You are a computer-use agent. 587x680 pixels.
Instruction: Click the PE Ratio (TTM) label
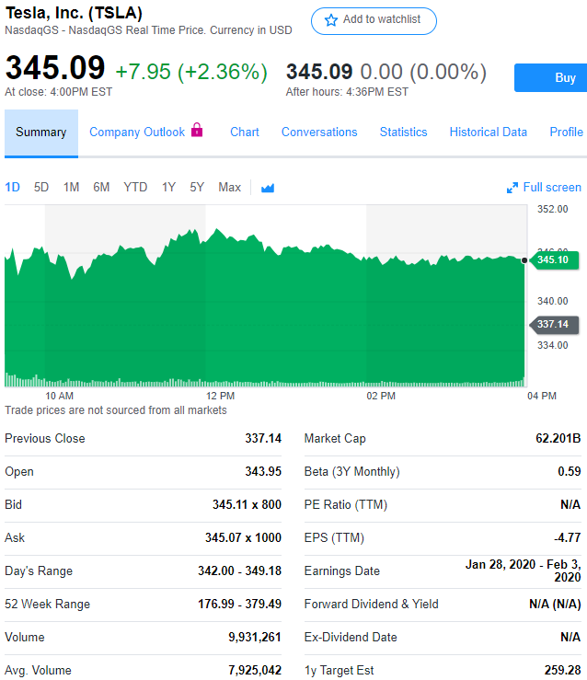(346, 505)
